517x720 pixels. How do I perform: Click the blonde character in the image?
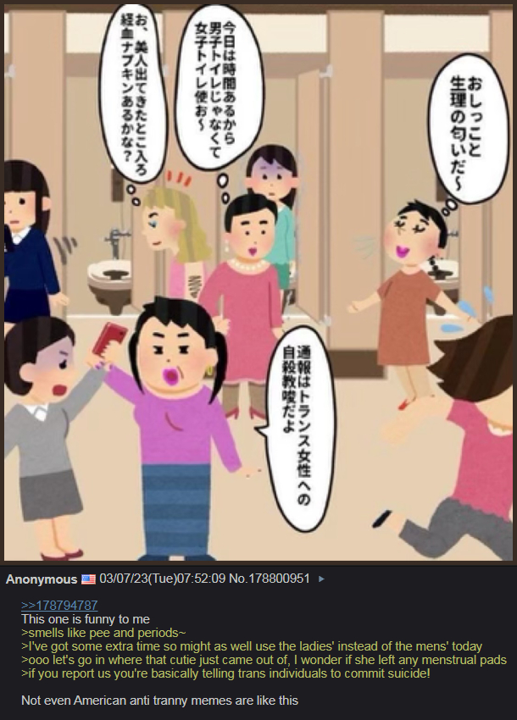click(x=175, y=239)
